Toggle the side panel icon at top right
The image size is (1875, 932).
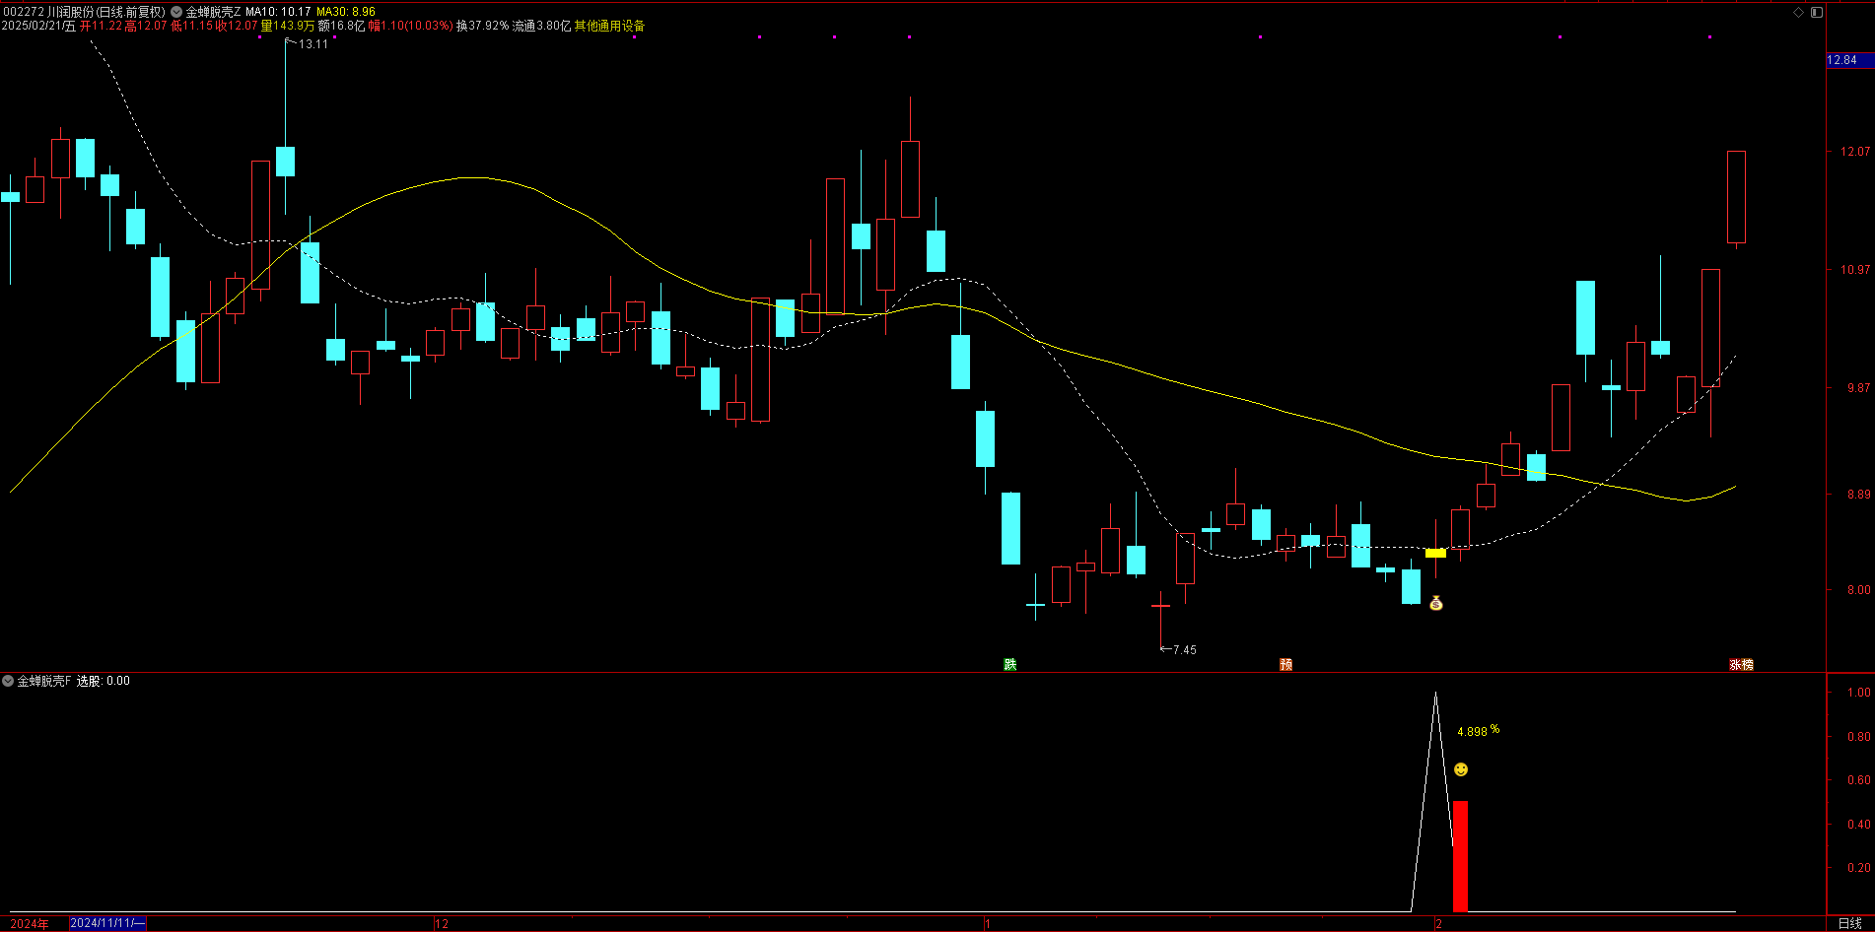point(1817,12)
